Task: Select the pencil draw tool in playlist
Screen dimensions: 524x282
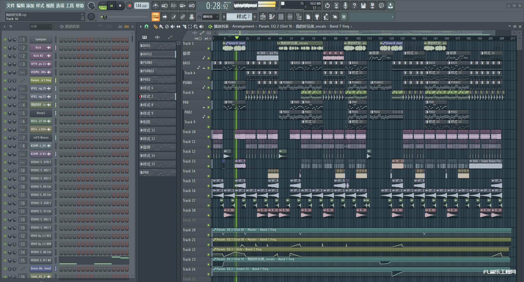Action: click(155, 26)
